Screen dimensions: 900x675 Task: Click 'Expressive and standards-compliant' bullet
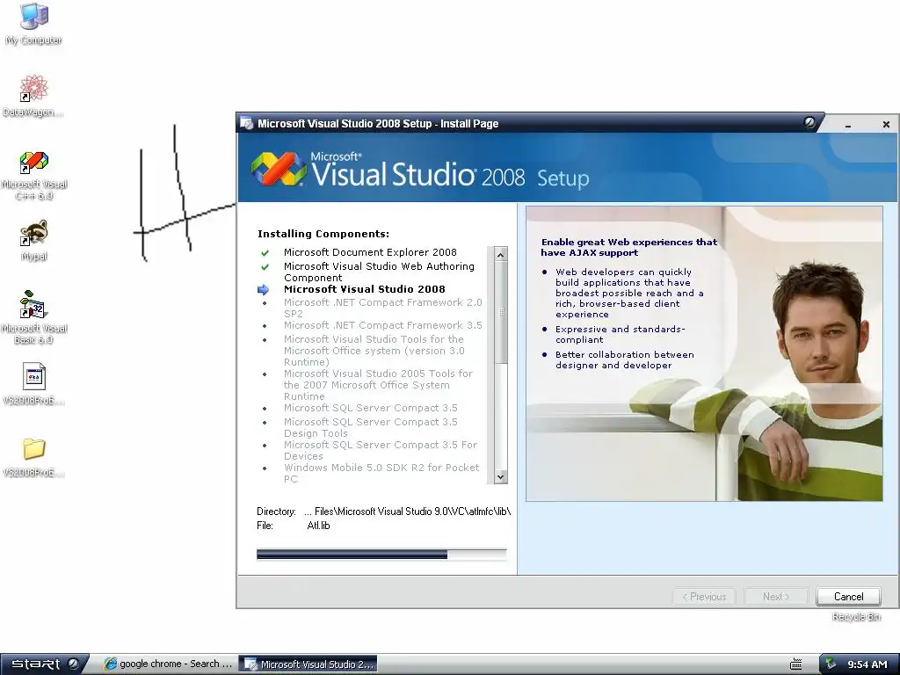point(620,334)
